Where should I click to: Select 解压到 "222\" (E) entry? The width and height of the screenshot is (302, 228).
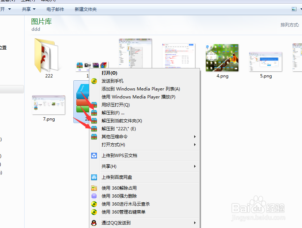tap(145, 129)
